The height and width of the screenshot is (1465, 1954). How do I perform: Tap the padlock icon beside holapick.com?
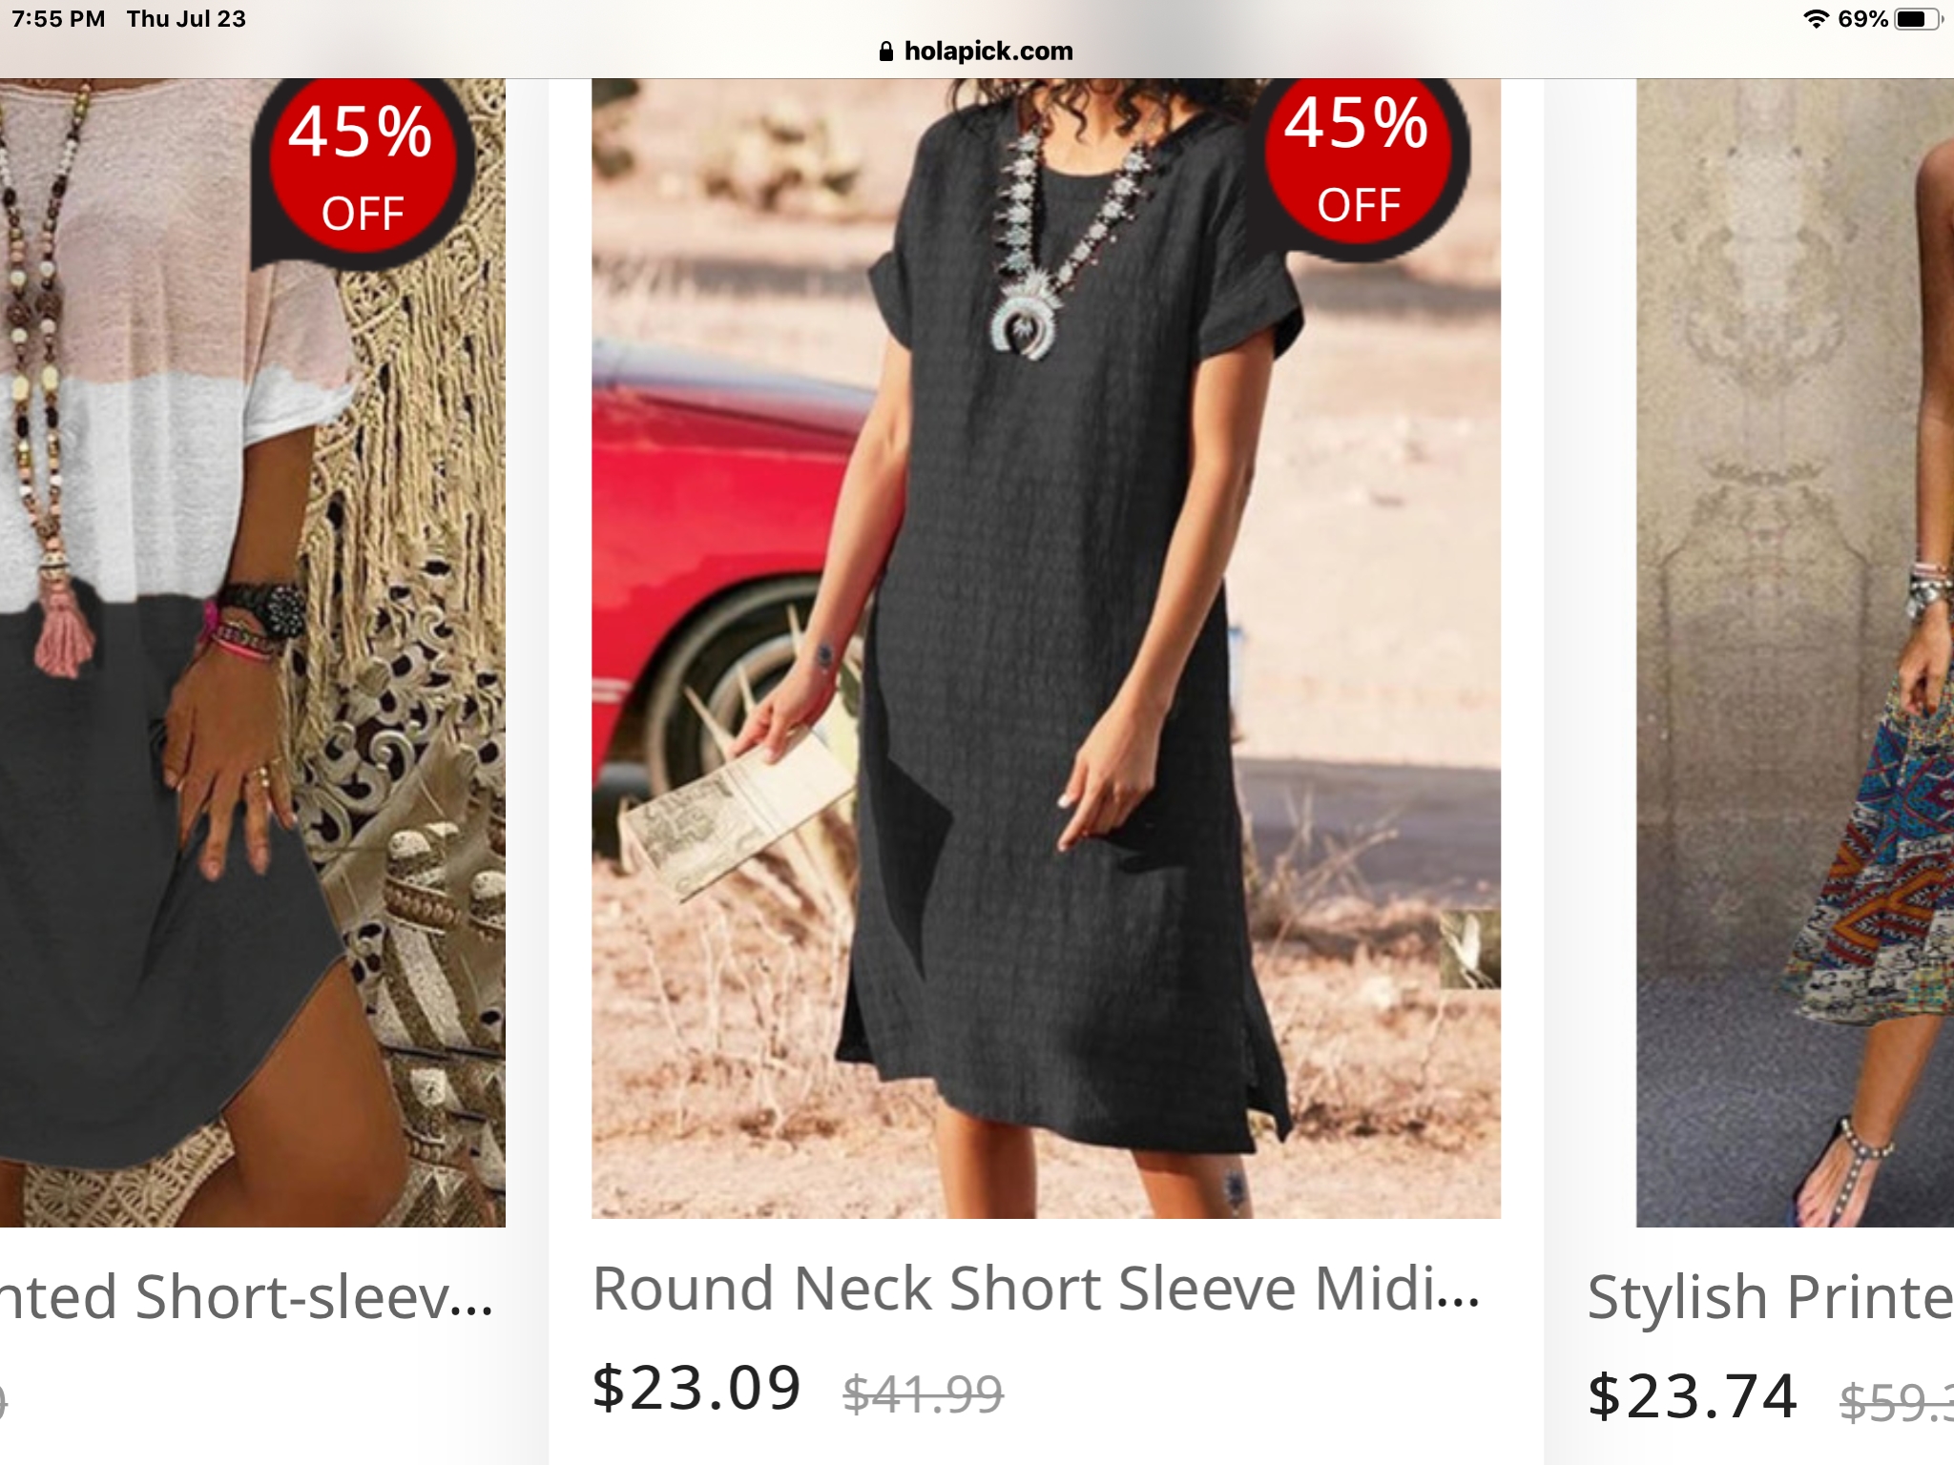point(886,52)
